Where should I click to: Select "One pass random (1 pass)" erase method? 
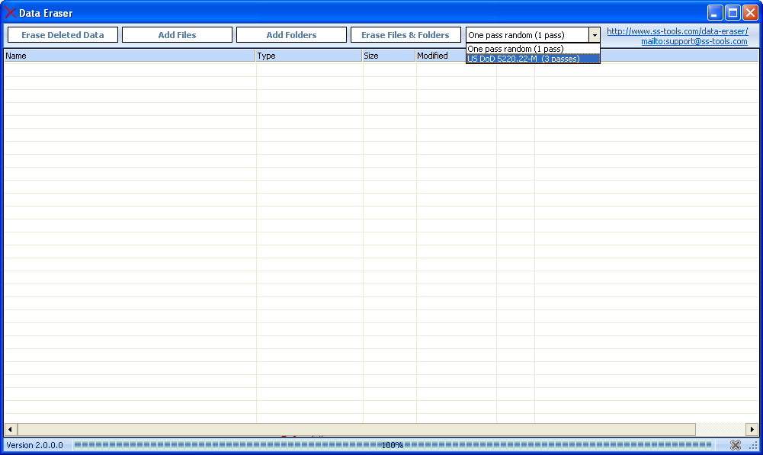[x=533, y=48]
